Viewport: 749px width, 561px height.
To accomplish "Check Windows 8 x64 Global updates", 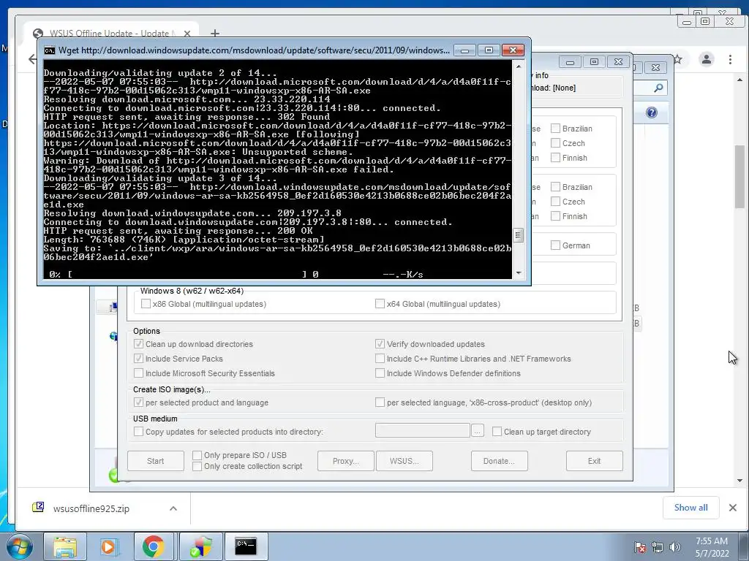I will pos(380,303).
